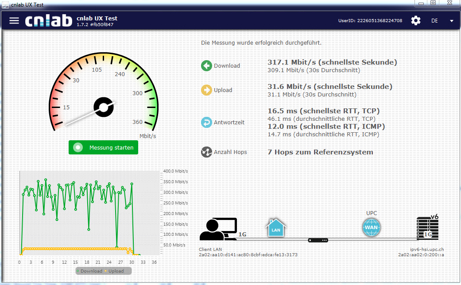Open the hamburger menu

coord(14,21)
